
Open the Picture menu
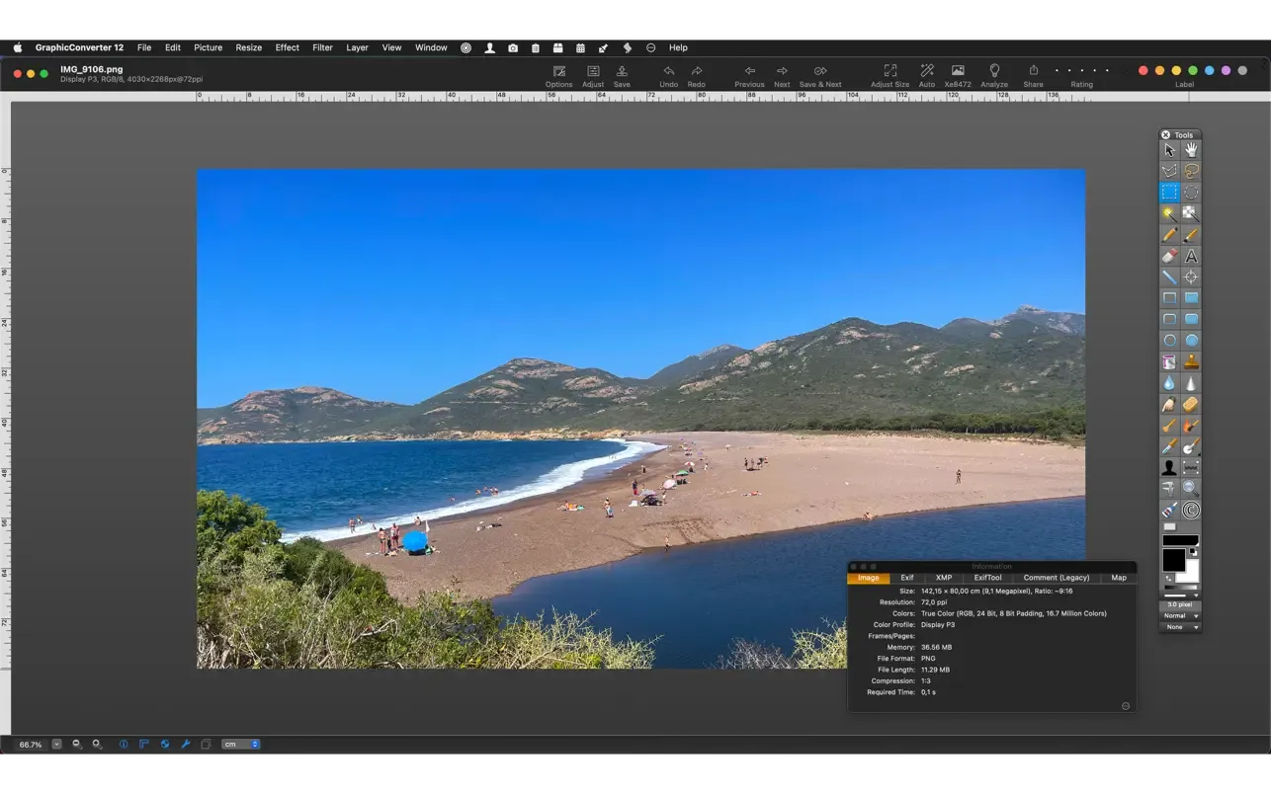[209, 47]
